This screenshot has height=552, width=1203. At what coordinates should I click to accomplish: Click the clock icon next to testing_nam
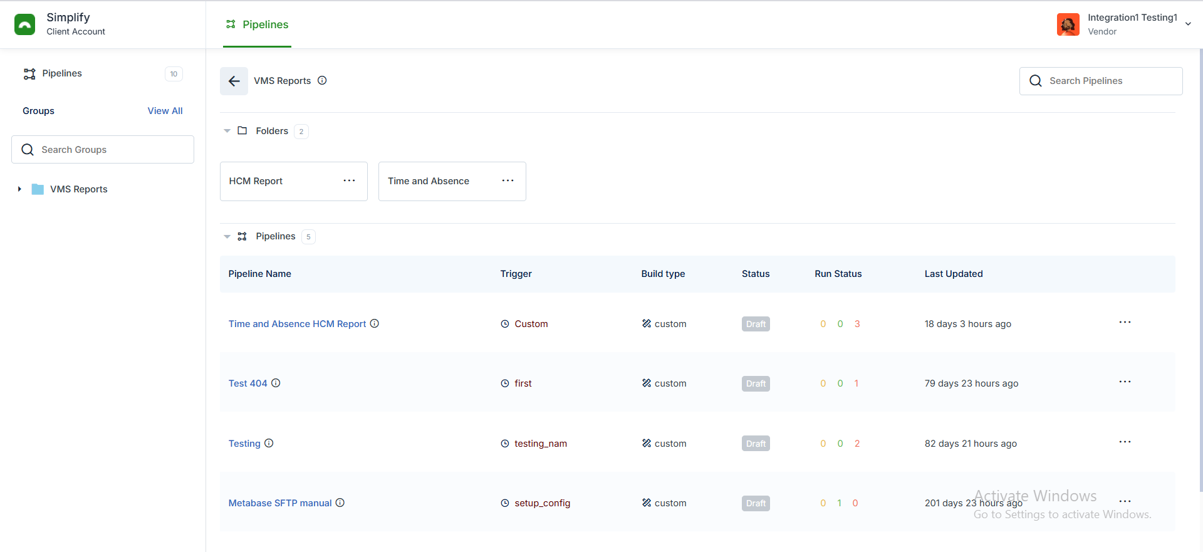(x=505, y=444)
